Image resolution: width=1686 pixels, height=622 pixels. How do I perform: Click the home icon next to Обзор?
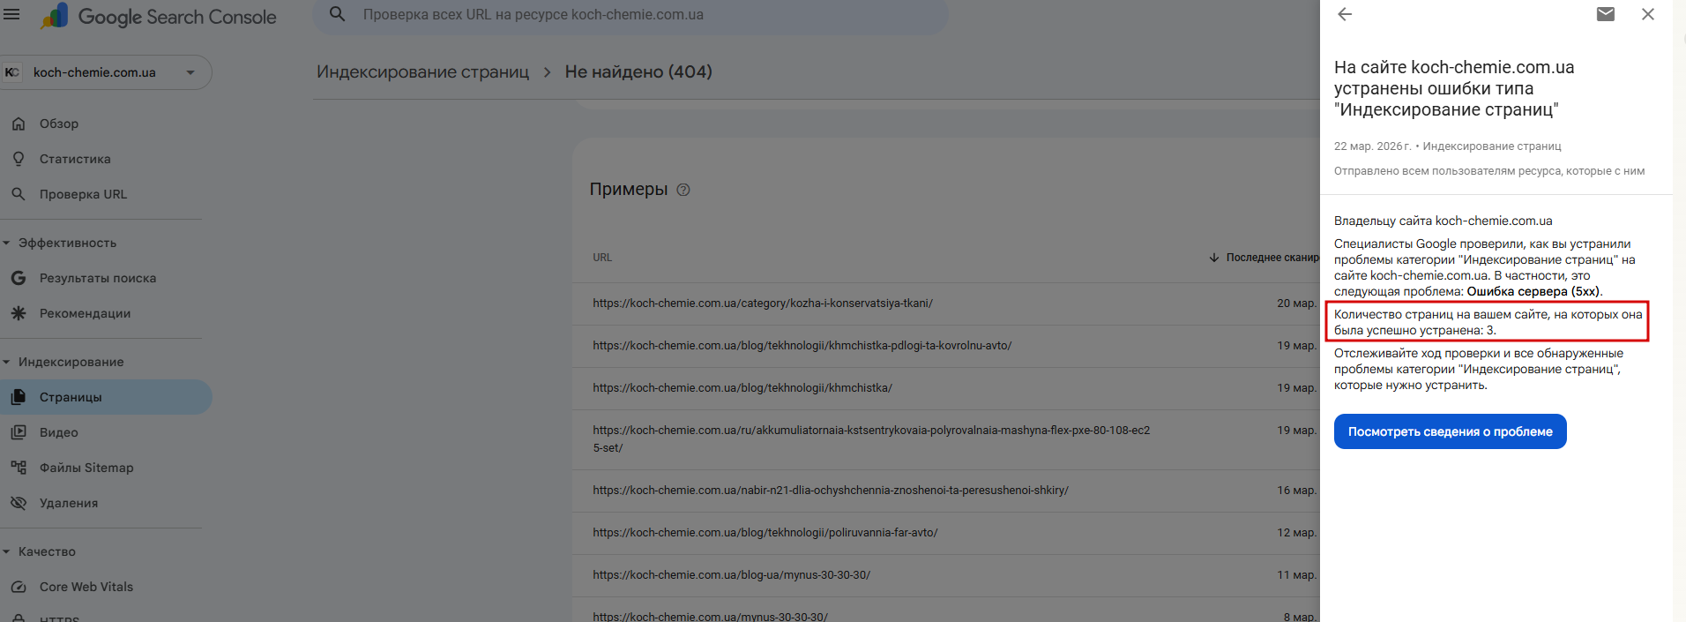tap(18, 124)
